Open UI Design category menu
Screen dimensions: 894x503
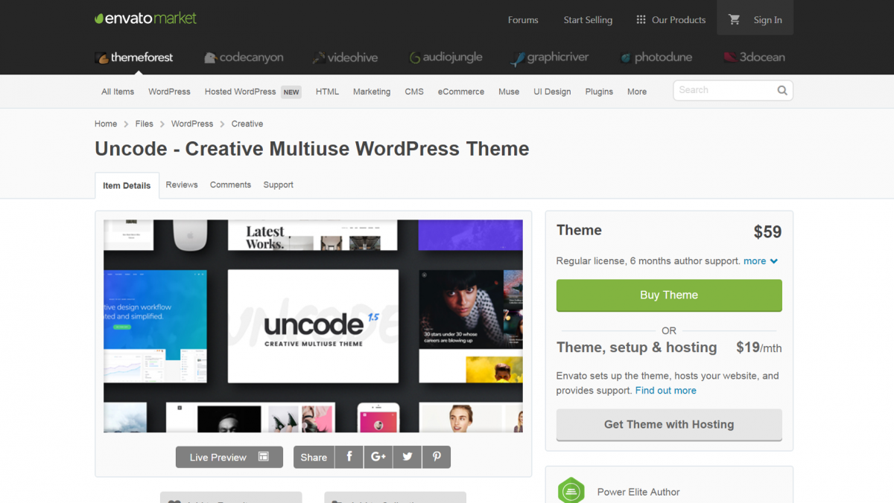click(x=552, y=92)
